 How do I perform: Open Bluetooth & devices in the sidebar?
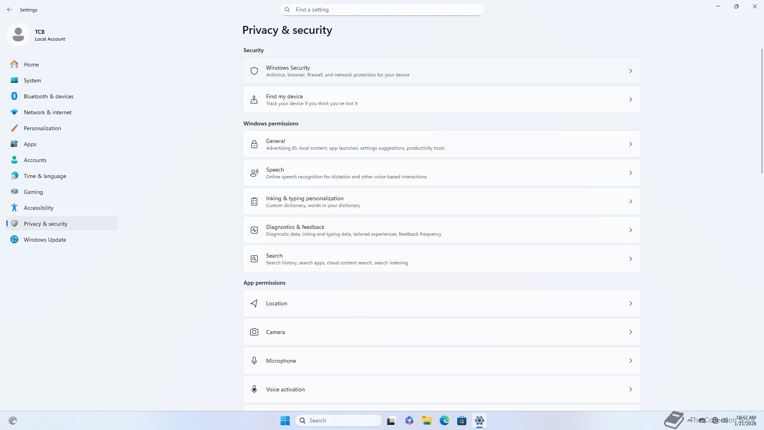coord(48,96)
